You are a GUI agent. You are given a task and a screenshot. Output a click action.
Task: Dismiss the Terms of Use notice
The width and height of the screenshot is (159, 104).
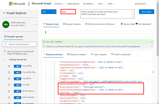(152, 46)
